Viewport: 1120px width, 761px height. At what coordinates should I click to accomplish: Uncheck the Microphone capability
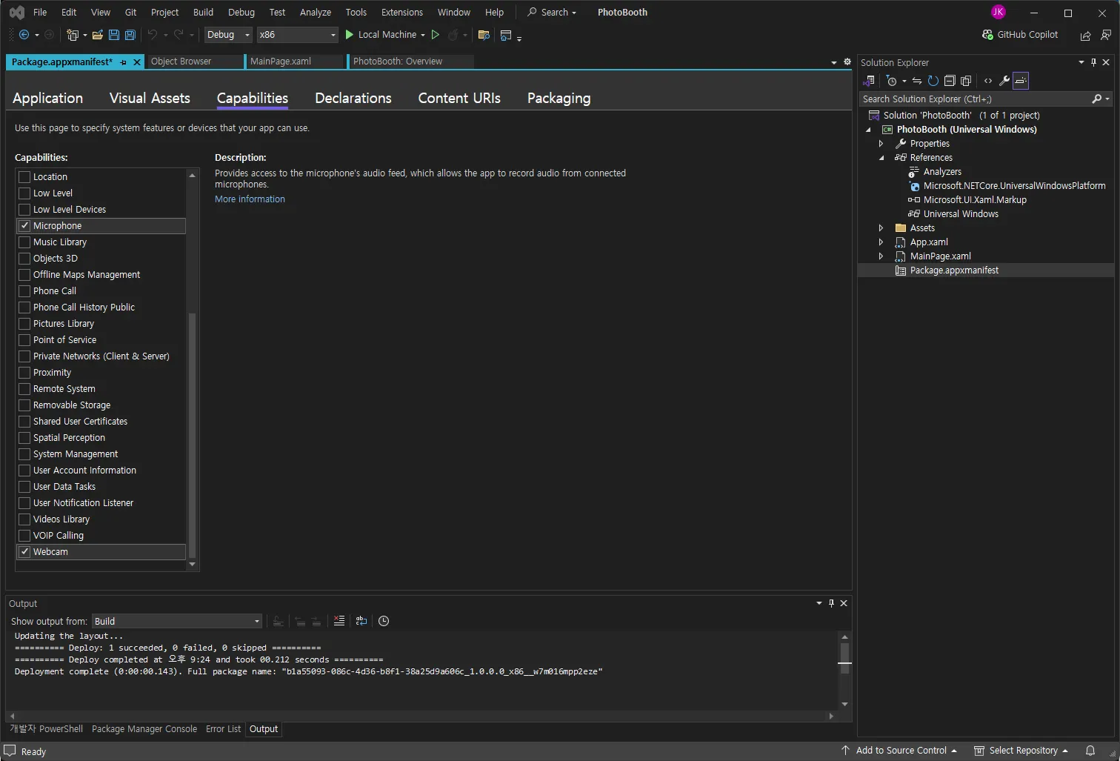coord(24,226)
